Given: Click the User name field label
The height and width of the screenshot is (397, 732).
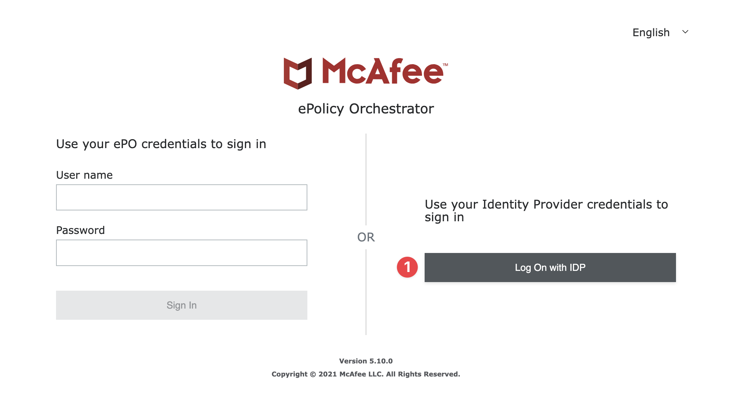Looking at the screenshot, I should 84,175.
